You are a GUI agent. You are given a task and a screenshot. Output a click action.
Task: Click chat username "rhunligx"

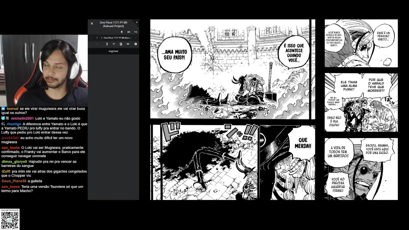(x=14, y=124)
